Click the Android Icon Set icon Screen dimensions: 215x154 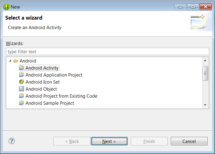[x=21, y=82]
